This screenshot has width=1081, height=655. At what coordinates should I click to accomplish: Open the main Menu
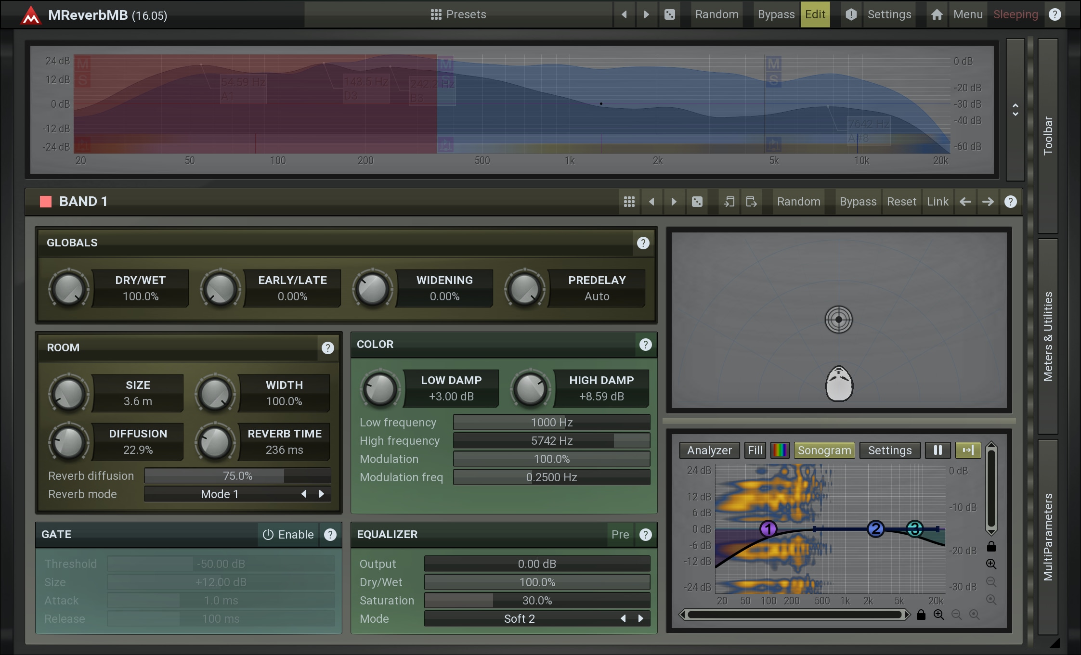[967, 14]
